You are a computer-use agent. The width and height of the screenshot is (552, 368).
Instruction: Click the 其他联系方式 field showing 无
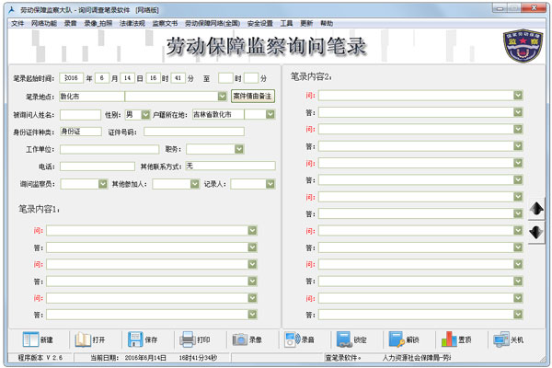(231, 166)
